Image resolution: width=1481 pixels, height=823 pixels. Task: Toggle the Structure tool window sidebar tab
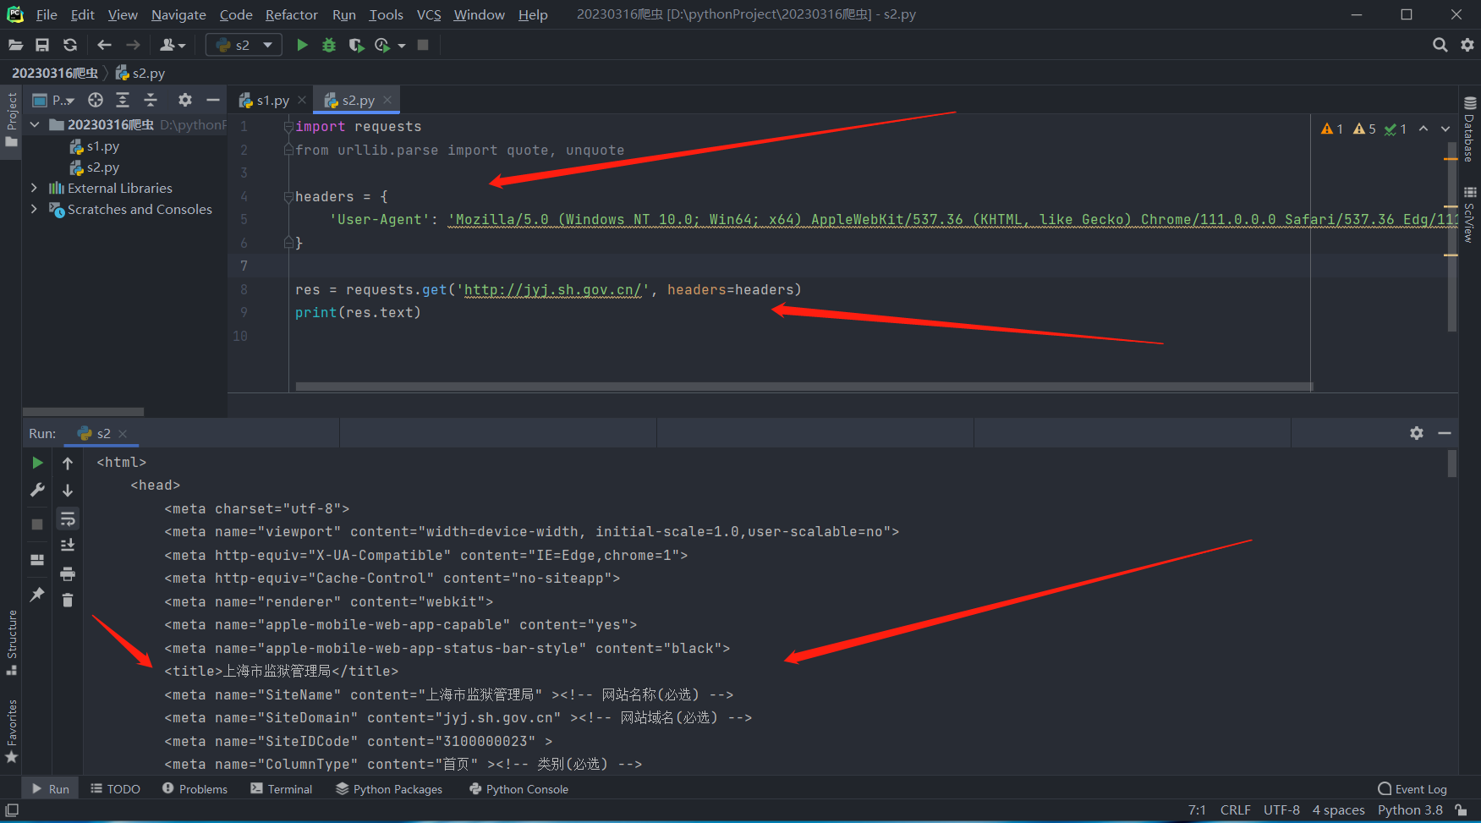pyautogui.click(x=11, y=643)
